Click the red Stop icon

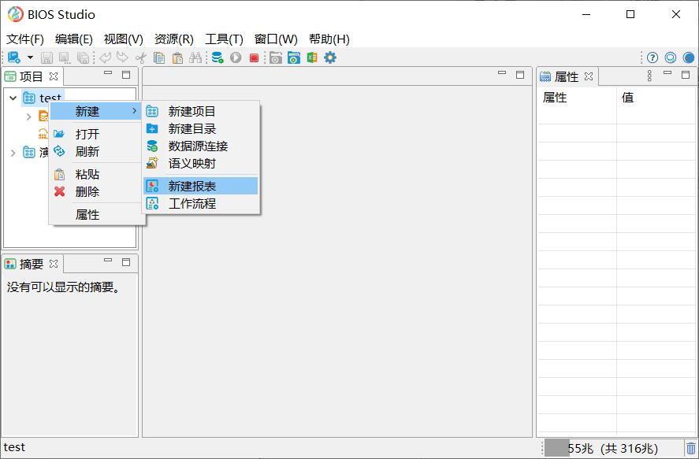254,58
